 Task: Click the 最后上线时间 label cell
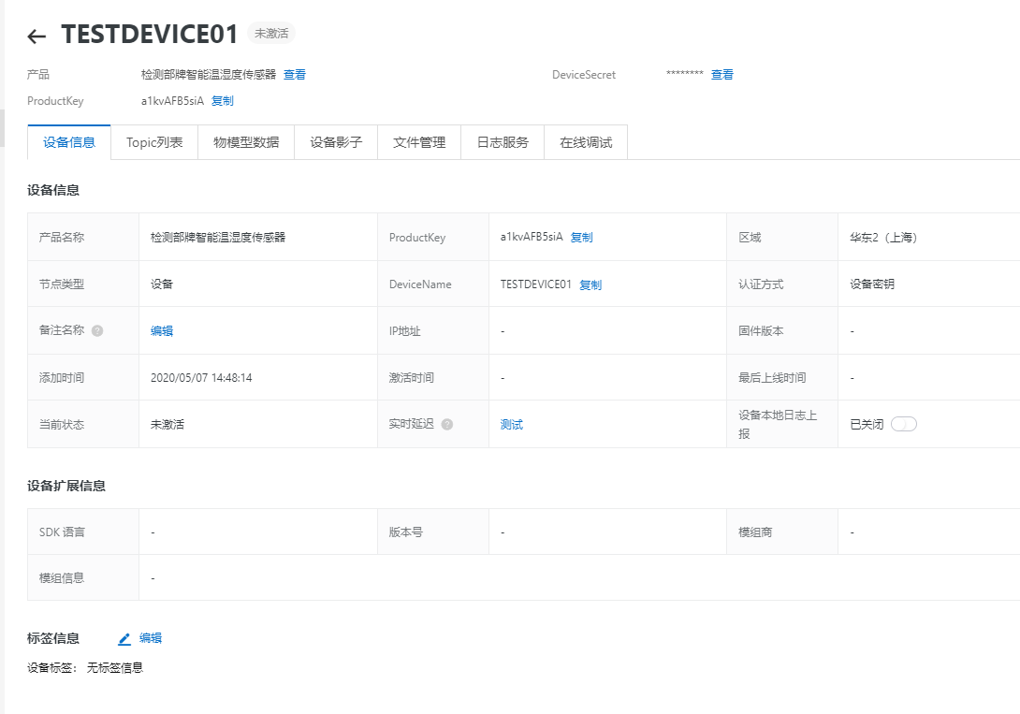click(x=782, y=378)
